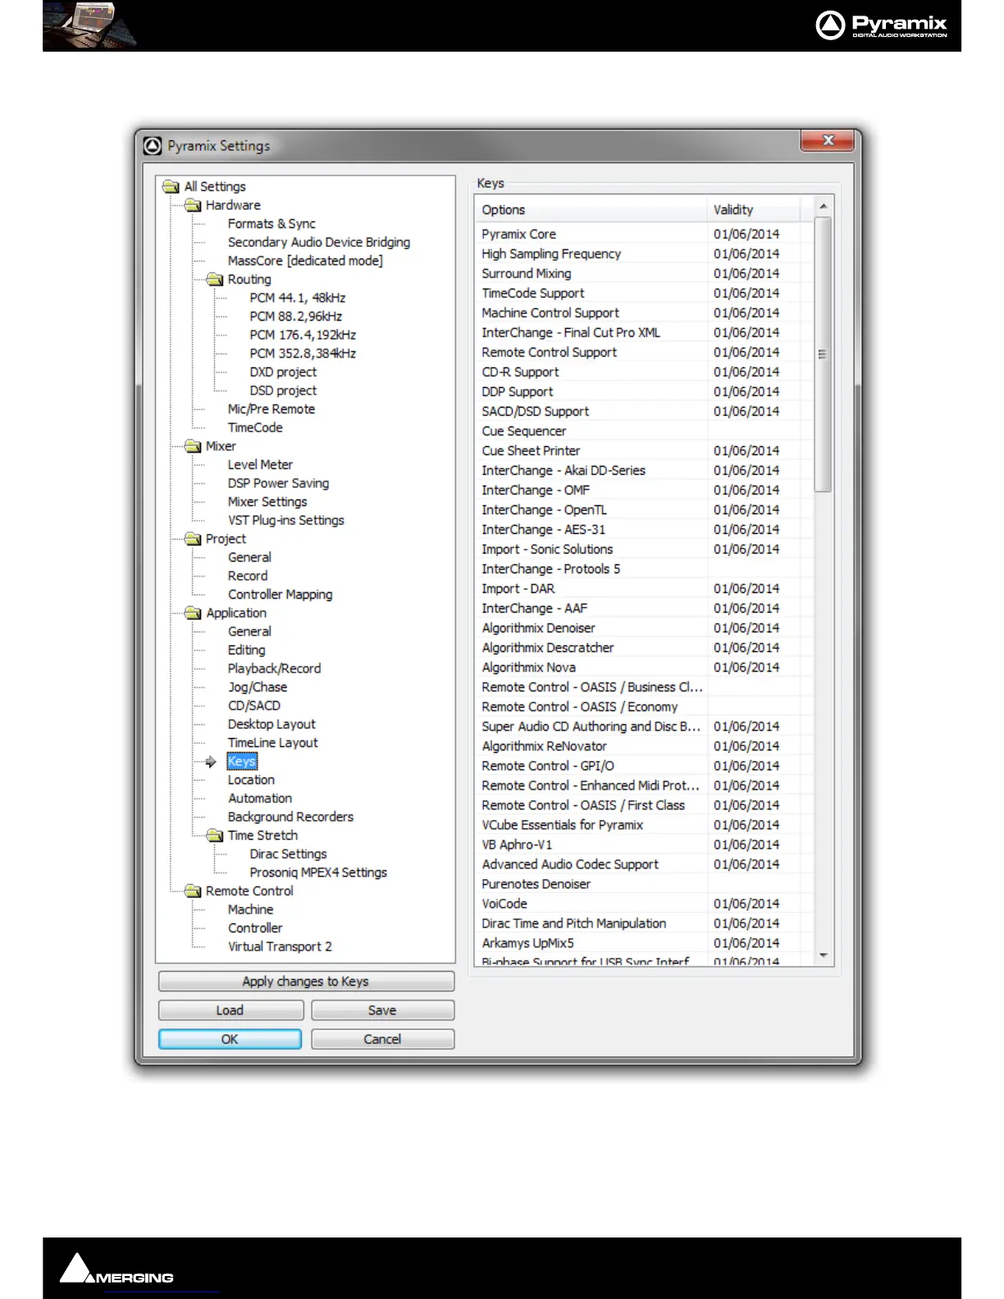Select the Algorithmix ReNovator key row
This screenshot has height=1299, width=1004.
(644, 746)
